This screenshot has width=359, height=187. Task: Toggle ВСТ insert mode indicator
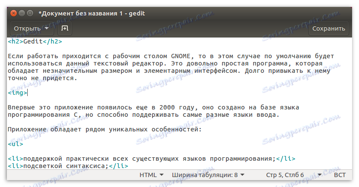[340, 175]
